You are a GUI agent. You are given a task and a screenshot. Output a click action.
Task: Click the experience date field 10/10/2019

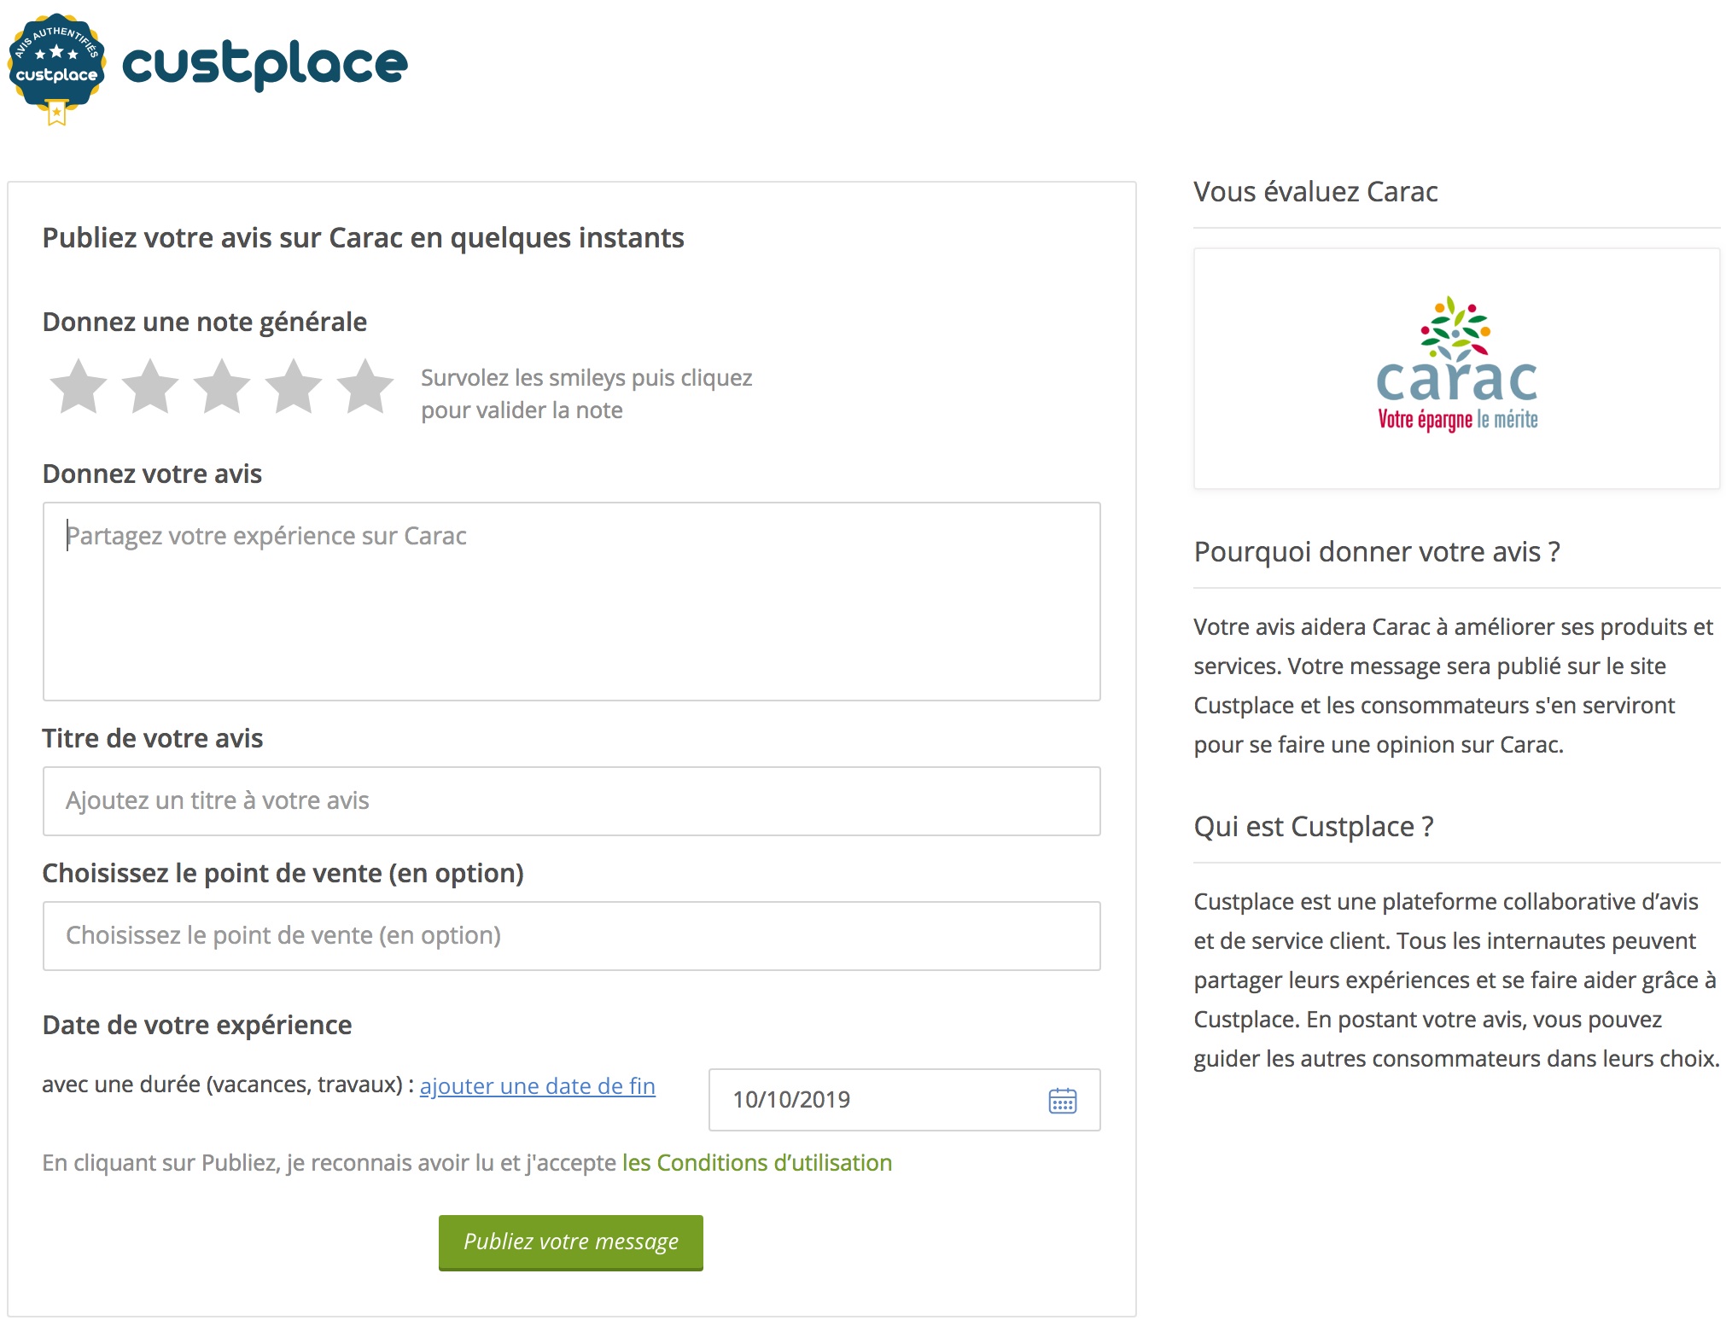(905, 1100)
